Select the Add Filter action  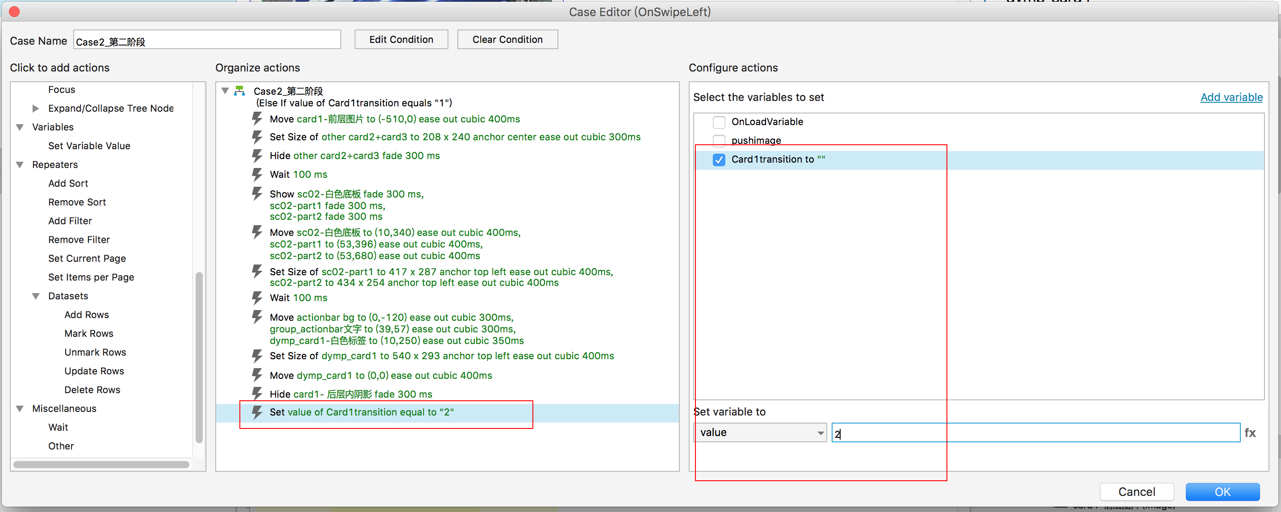pos(70,221)
